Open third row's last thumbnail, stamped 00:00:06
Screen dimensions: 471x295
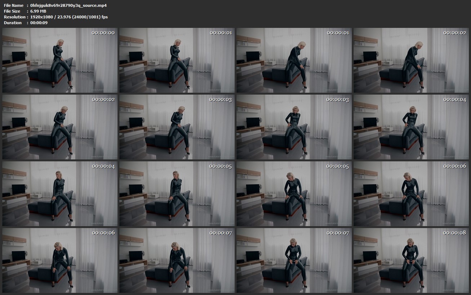411,194
